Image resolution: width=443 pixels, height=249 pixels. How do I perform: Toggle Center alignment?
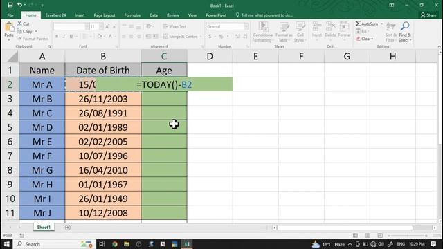[x=132, y=37]
